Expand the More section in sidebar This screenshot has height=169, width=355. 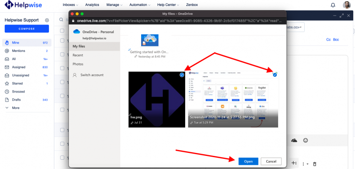[x=16, y=108]
